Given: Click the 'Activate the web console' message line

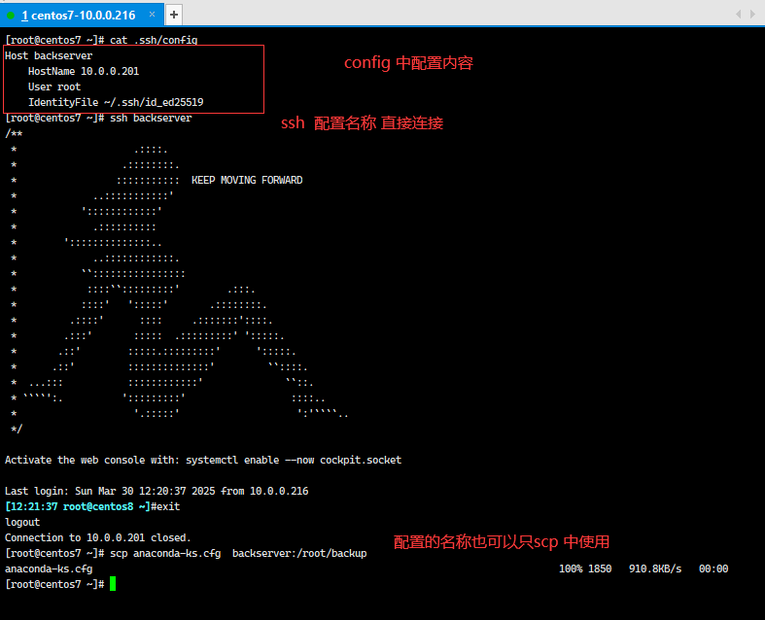Looking at the screenshot, I should (203, 460).
